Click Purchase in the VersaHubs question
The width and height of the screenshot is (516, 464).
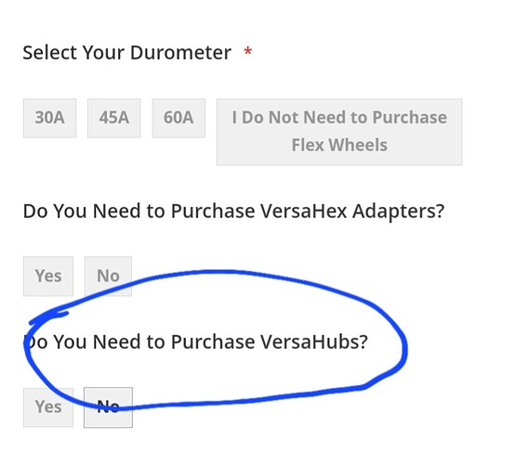[x=213, y=342]
